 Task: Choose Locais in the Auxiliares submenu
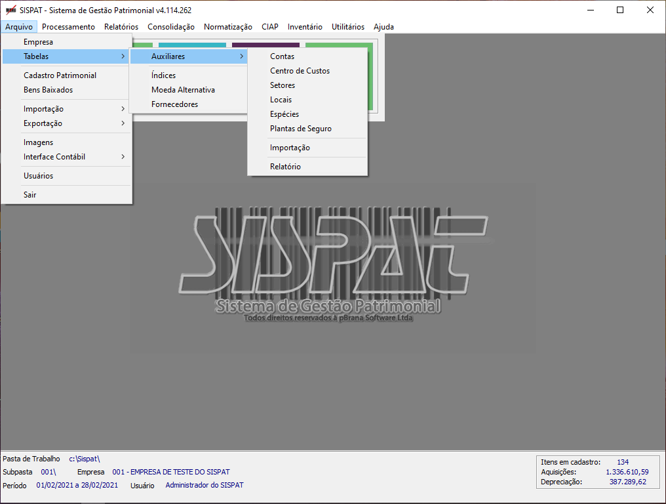click(281, 100)
